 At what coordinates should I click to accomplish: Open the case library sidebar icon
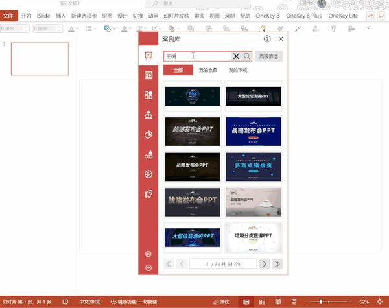pos(148,55)
